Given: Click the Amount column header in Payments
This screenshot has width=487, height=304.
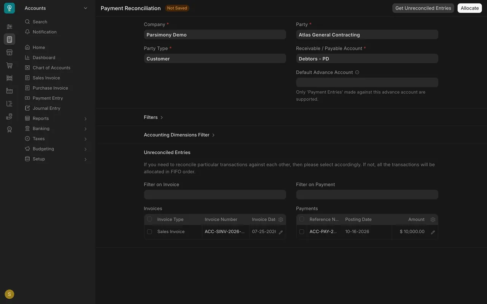Looking at the screenshot, I should tap(410, 220).
